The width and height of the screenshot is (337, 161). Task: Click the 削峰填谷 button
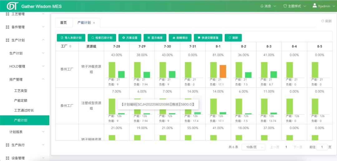pos(180,38)
